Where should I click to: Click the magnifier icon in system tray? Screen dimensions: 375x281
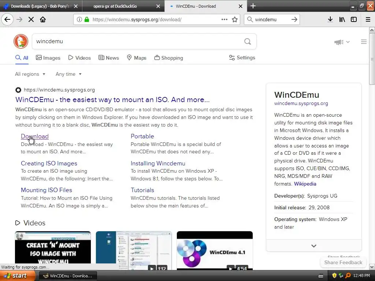click(348, 276)
